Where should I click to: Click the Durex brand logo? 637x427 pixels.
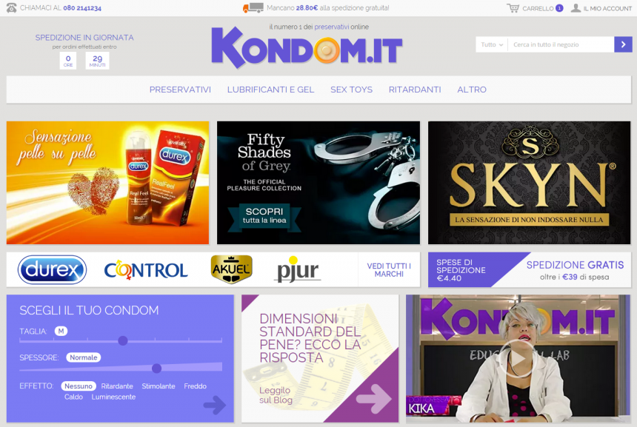pos(52,269)
